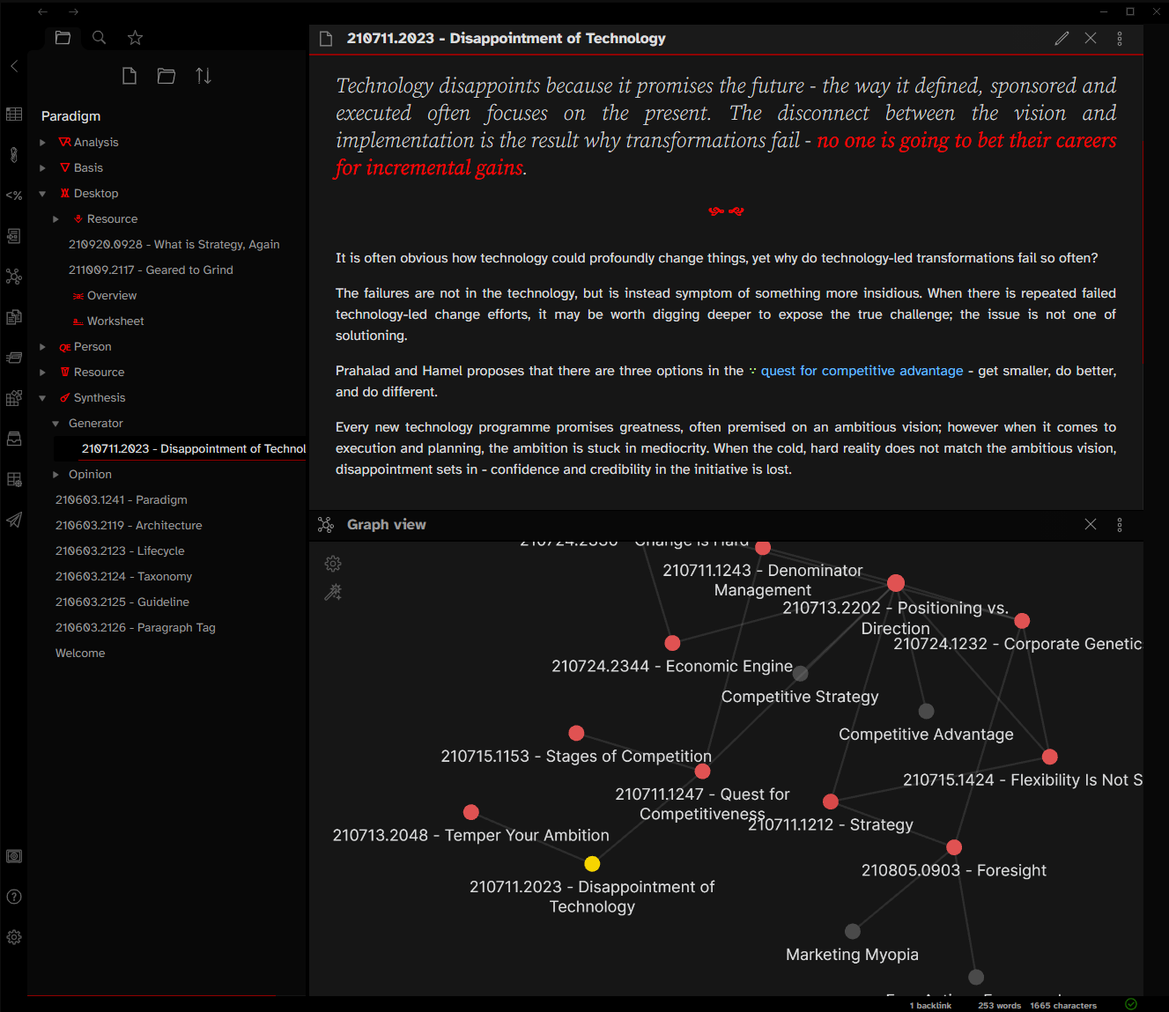The image size is (1169, 1012).
Task: Open the Worksheet note
Action: point(115,321)
